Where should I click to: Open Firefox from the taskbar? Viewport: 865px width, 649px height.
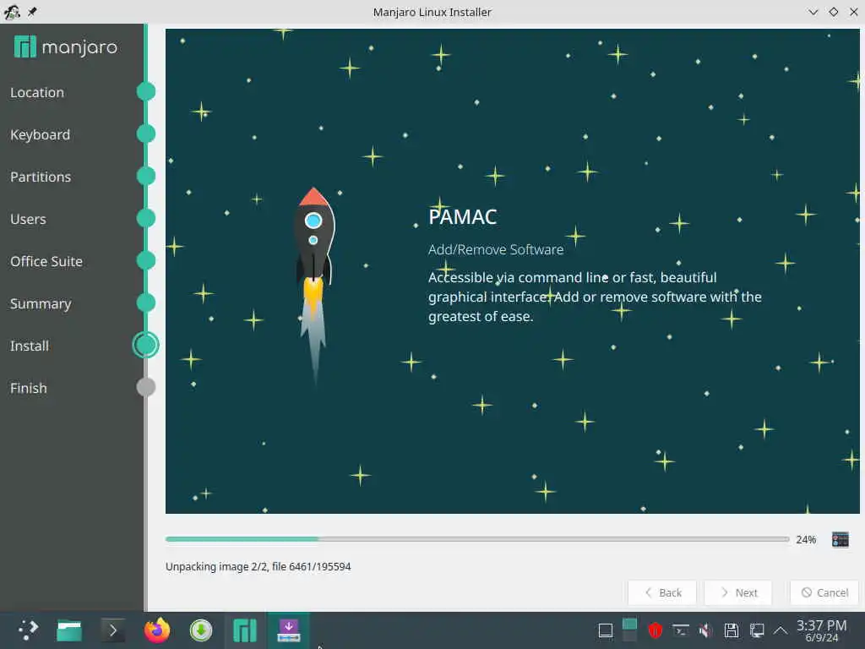[x=157, y=630]
